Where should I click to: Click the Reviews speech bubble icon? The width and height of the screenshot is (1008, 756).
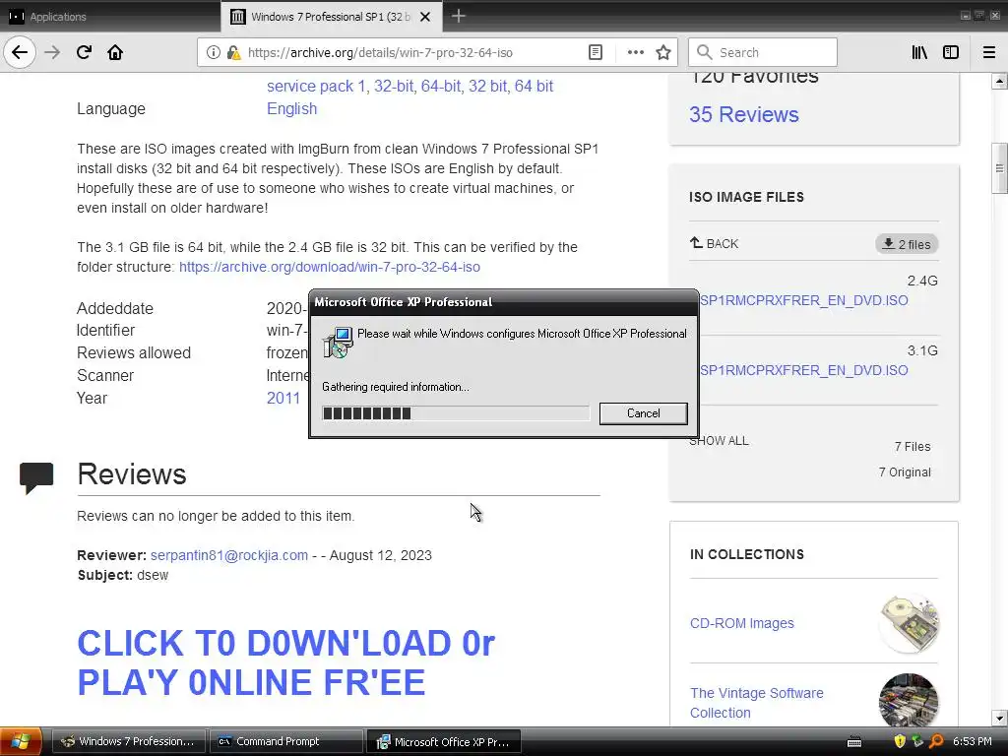click(36, 477)
